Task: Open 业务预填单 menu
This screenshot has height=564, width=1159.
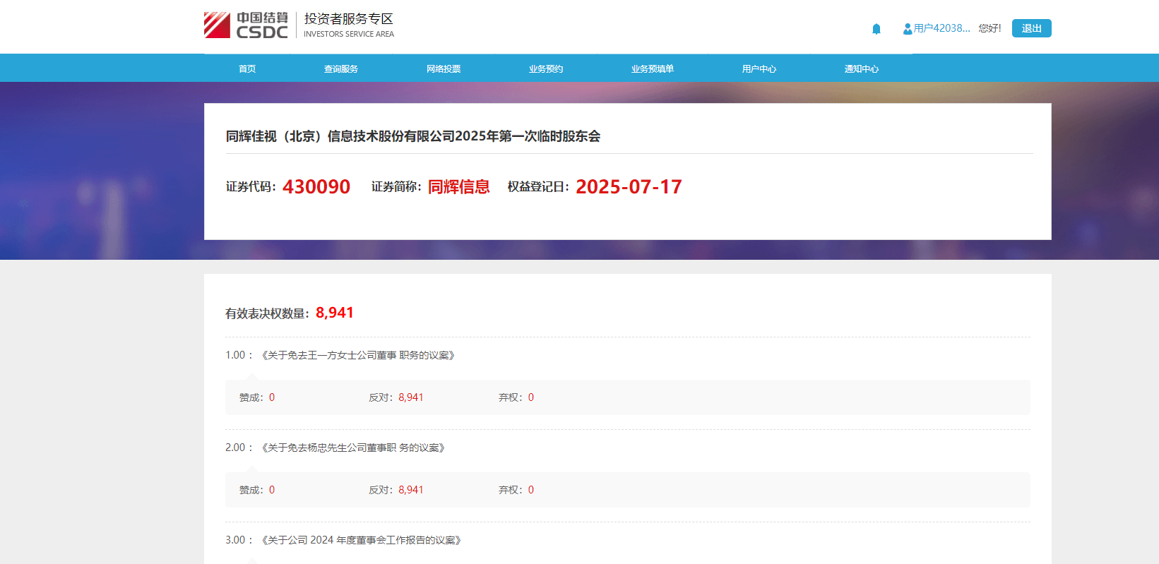Action: point(653,68)
